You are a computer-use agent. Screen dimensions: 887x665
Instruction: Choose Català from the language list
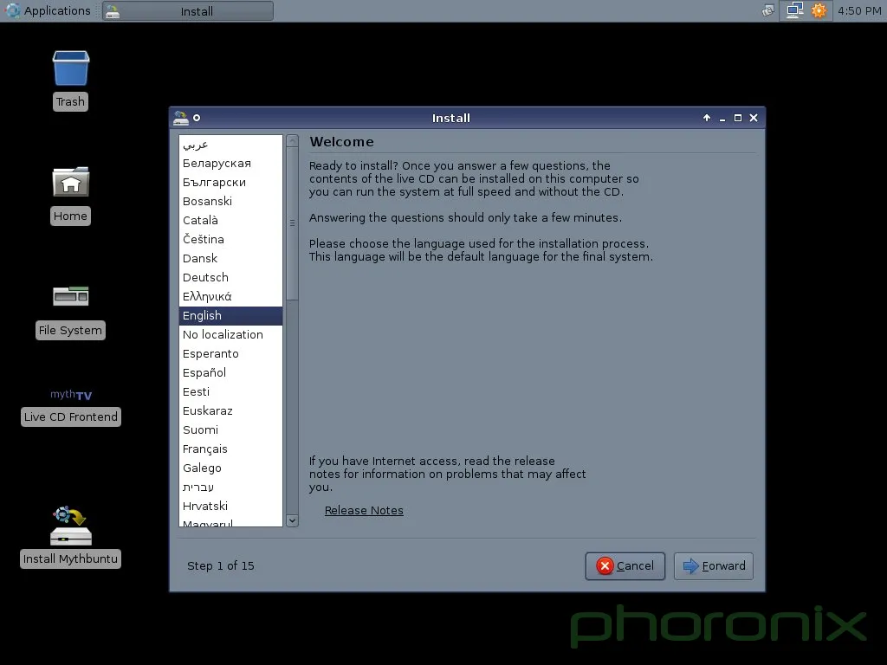230,221
